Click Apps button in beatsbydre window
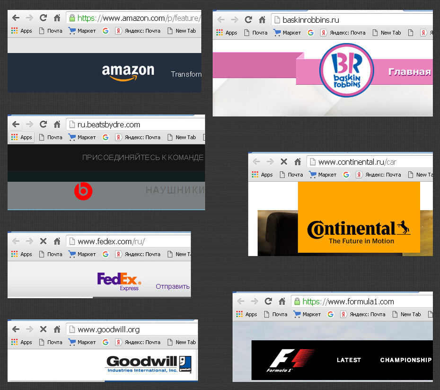The height and width of the screenshot is (390, 440). [x=22, y=137]
